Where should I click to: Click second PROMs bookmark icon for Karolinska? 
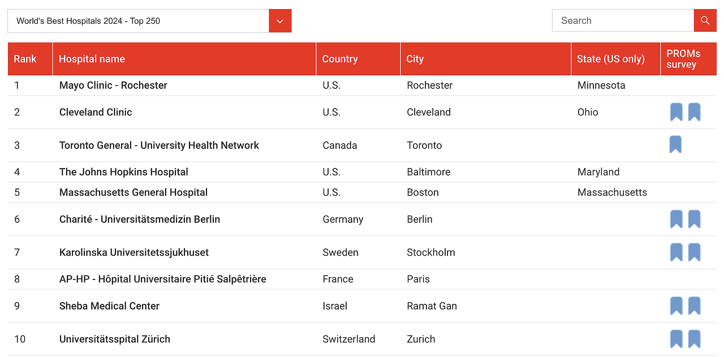pos(695,252)
